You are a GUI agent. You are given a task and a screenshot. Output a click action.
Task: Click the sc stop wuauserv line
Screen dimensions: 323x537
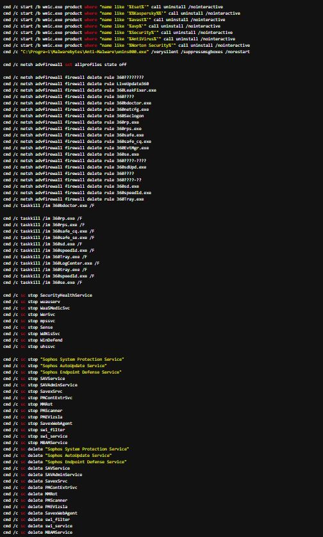click(31, 302)
